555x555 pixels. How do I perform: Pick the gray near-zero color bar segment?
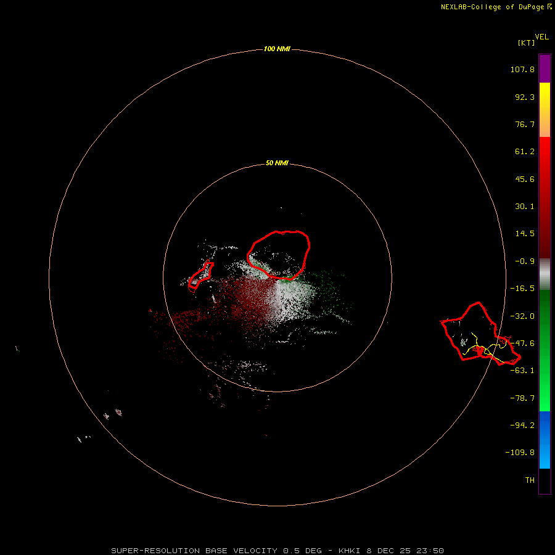pos(545,273)
